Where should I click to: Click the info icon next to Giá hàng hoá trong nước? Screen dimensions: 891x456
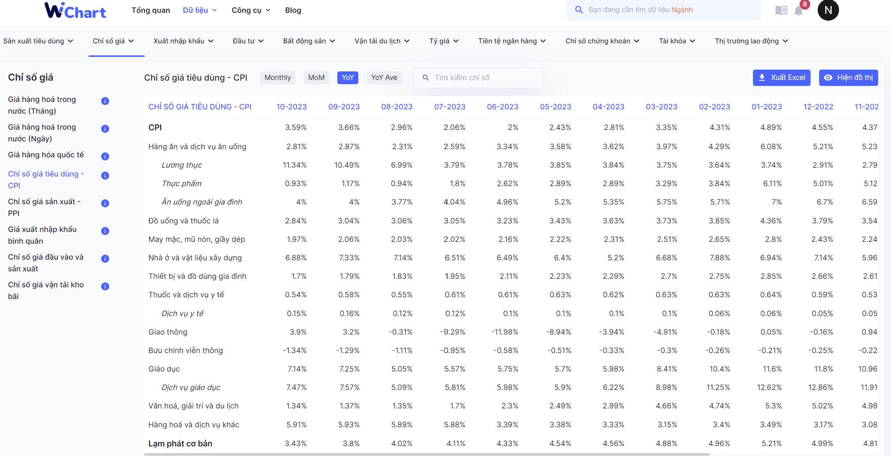click(x=105, y=101)
